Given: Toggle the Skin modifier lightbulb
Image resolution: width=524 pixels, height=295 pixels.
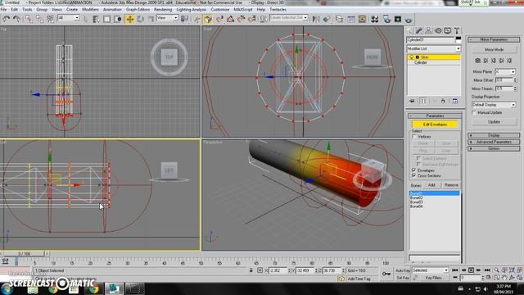Looking at the screenshot, I should click(411, 57).
